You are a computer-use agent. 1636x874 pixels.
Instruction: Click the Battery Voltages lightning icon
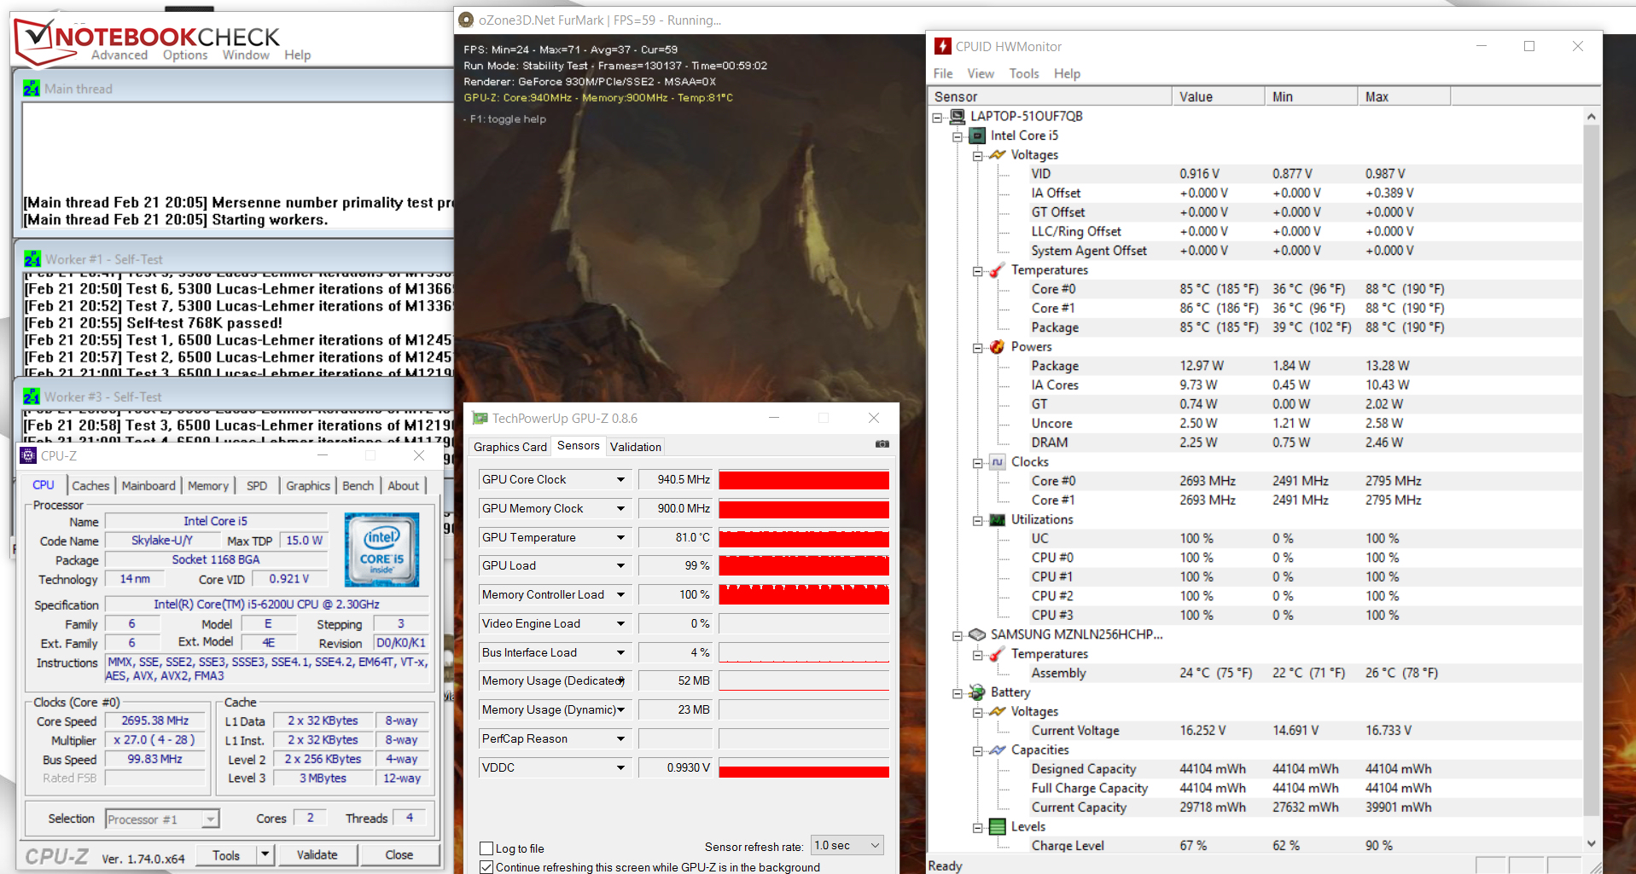click(997, 711)
